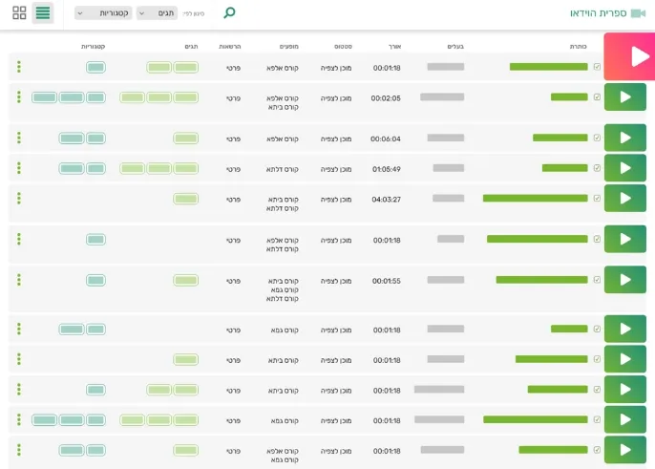Open the תגים filter dropdown

[x=158, y=13]
